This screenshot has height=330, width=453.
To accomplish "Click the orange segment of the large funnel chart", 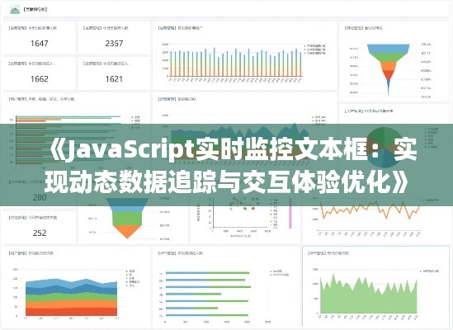I will click(x=389, y=67).
